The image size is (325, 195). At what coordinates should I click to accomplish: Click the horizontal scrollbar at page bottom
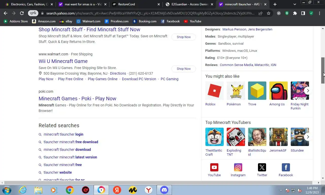[x=158, y=183]
